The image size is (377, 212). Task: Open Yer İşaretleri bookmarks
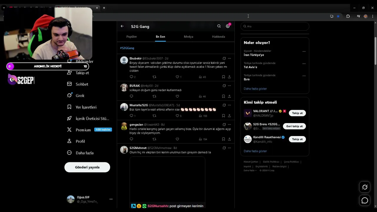pos(82,107)
